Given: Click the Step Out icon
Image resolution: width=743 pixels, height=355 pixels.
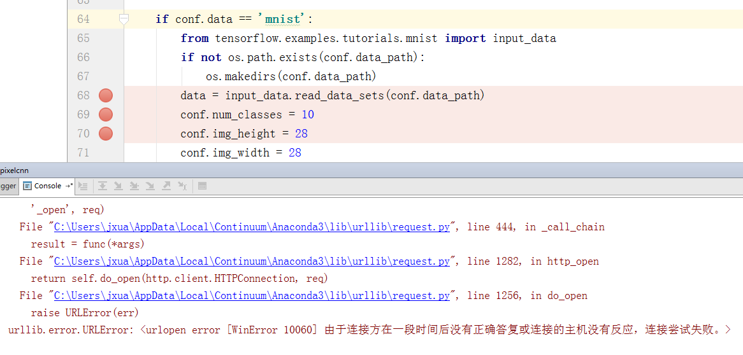Looking at the screenshot, I should click(x=166, y=186).
